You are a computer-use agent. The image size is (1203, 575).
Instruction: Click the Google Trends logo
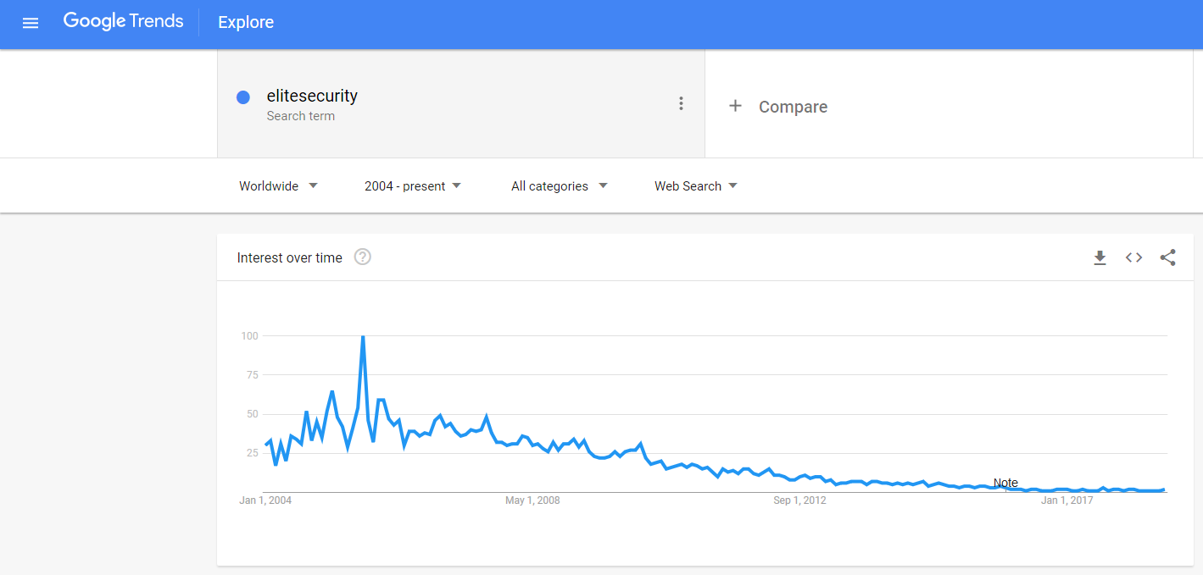pos(124,22)
